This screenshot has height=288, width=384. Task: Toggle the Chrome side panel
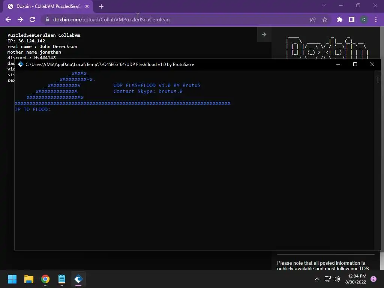coord(352,19)
